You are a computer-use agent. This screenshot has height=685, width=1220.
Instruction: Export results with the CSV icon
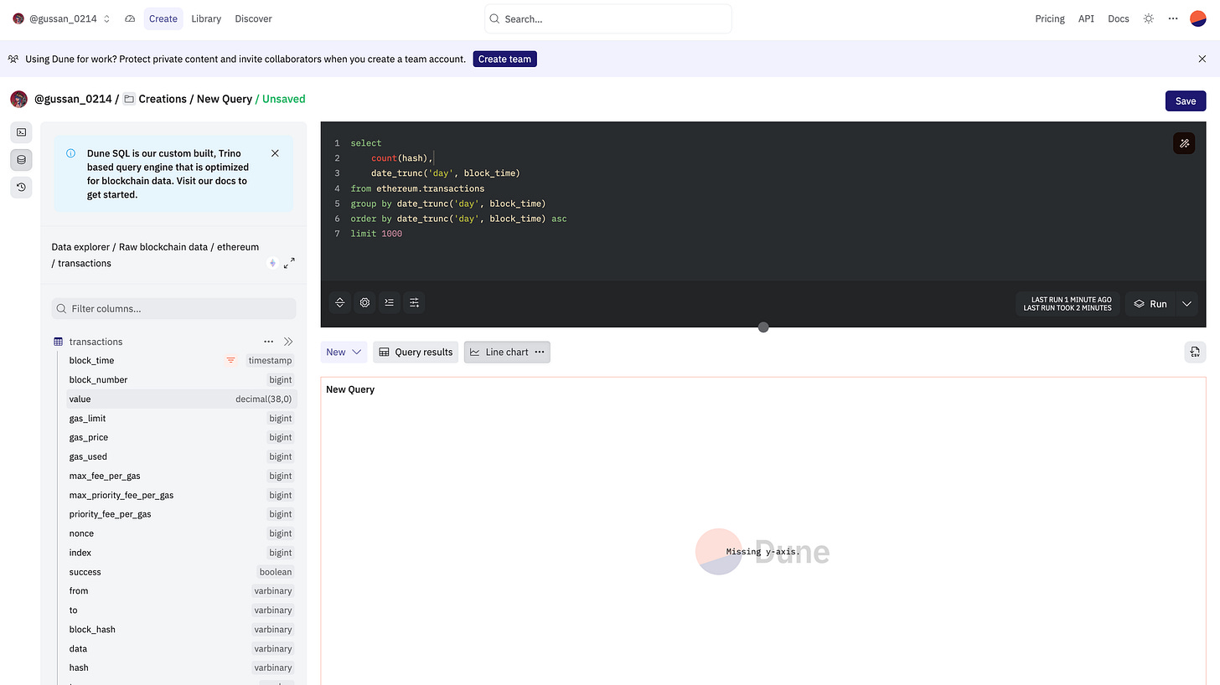point(1195,352)
